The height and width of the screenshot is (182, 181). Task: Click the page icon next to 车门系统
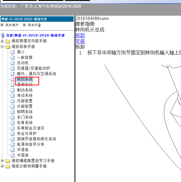(x=13, y=117)
